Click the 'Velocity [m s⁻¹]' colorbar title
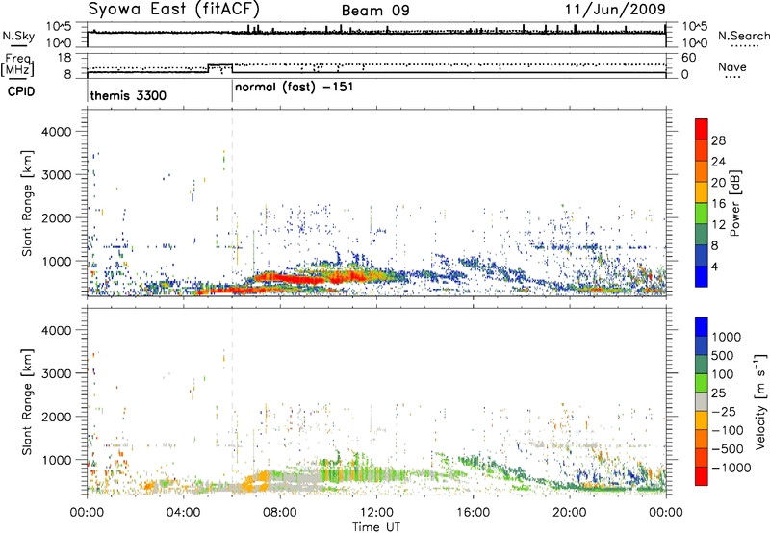Screen dimensions: 770x533 (x=760, y=401)
